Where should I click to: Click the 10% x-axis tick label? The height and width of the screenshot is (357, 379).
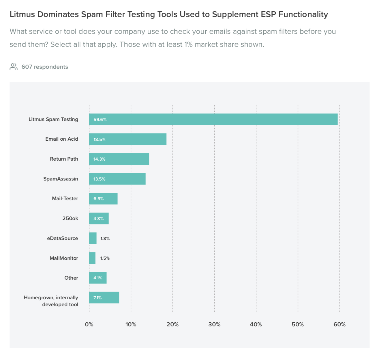pos(131,324)
